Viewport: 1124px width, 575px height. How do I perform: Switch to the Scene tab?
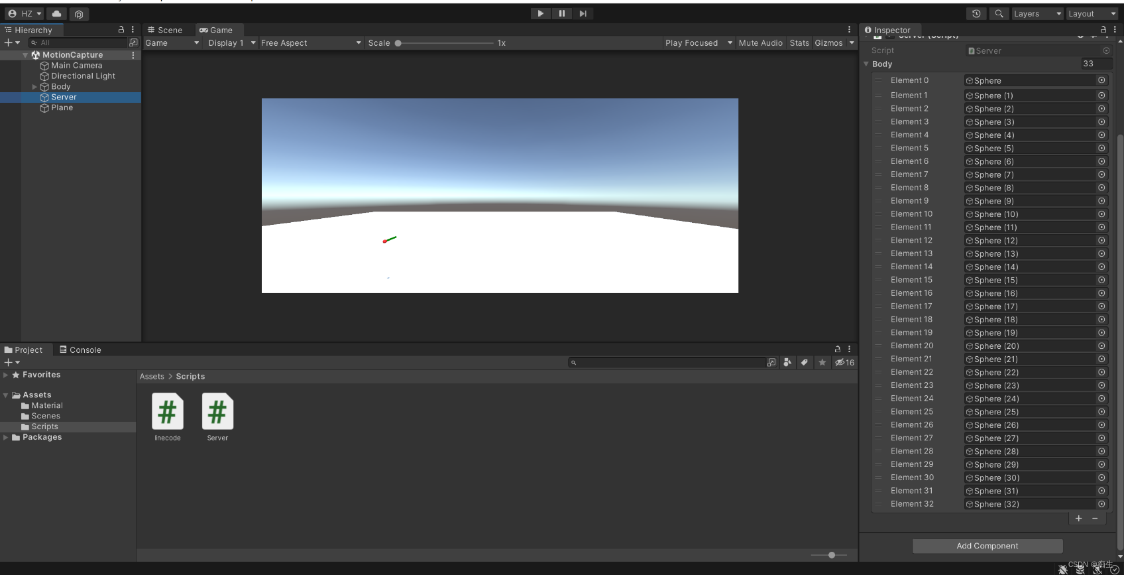click(165, 30)
